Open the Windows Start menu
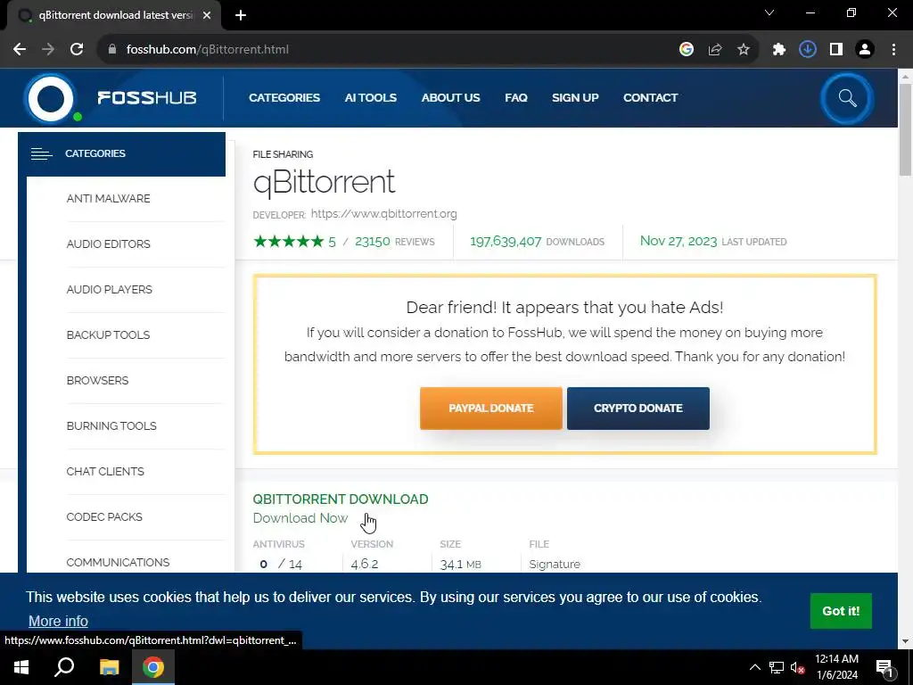This screenshot has height=685, width=913. 21,667
